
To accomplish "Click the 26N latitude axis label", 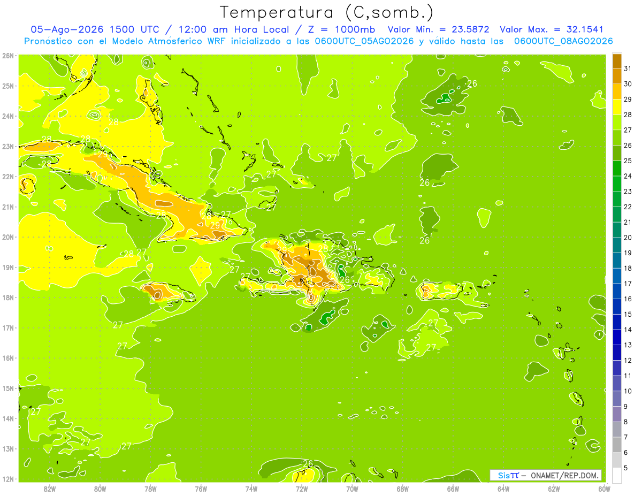I will coord(8,56).
